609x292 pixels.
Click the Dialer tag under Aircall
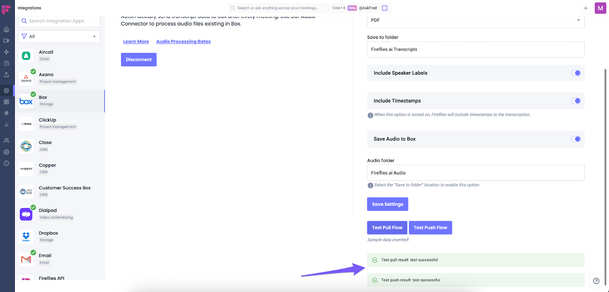[x=45, y=59]
